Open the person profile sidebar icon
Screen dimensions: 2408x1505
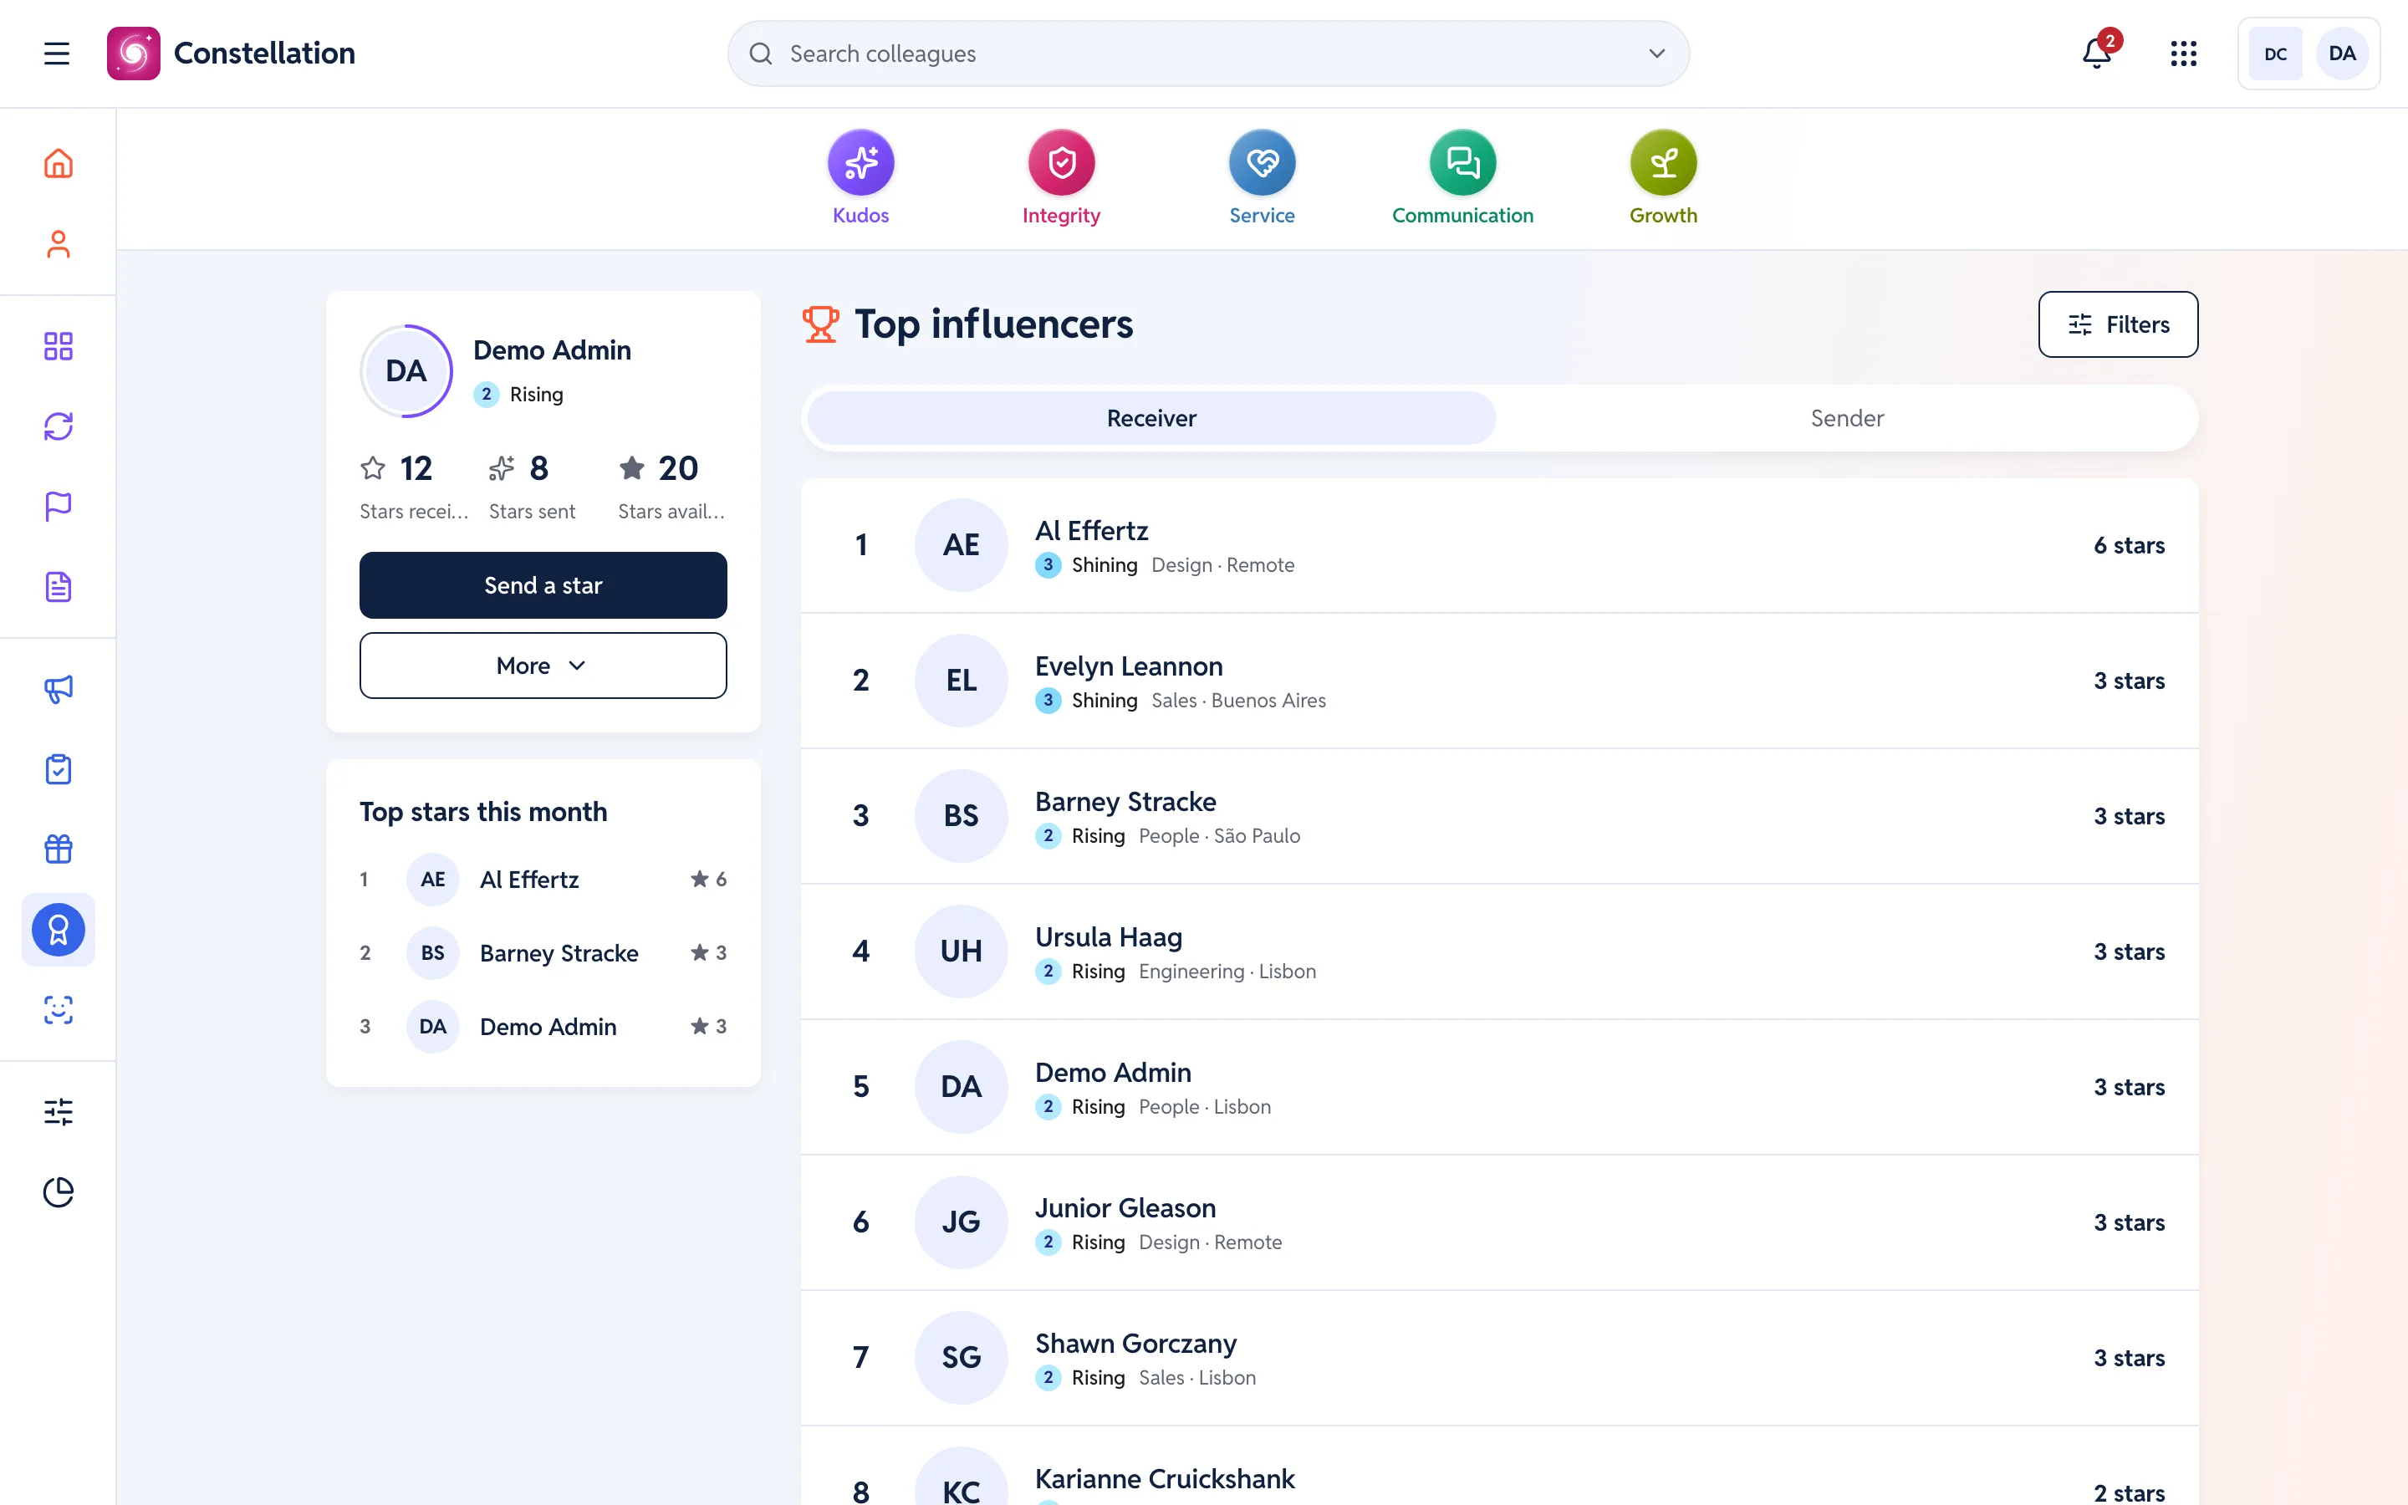[59, 244]
